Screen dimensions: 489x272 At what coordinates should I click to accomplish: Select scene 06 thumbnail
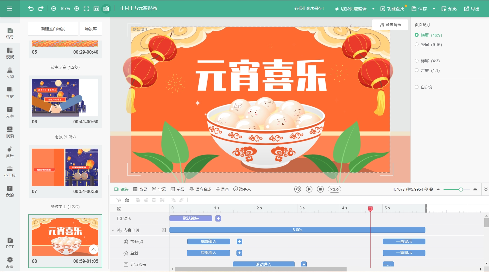[x=65, y=98]
